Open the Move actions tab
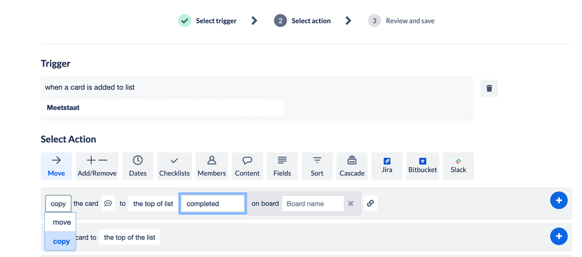 57,166
